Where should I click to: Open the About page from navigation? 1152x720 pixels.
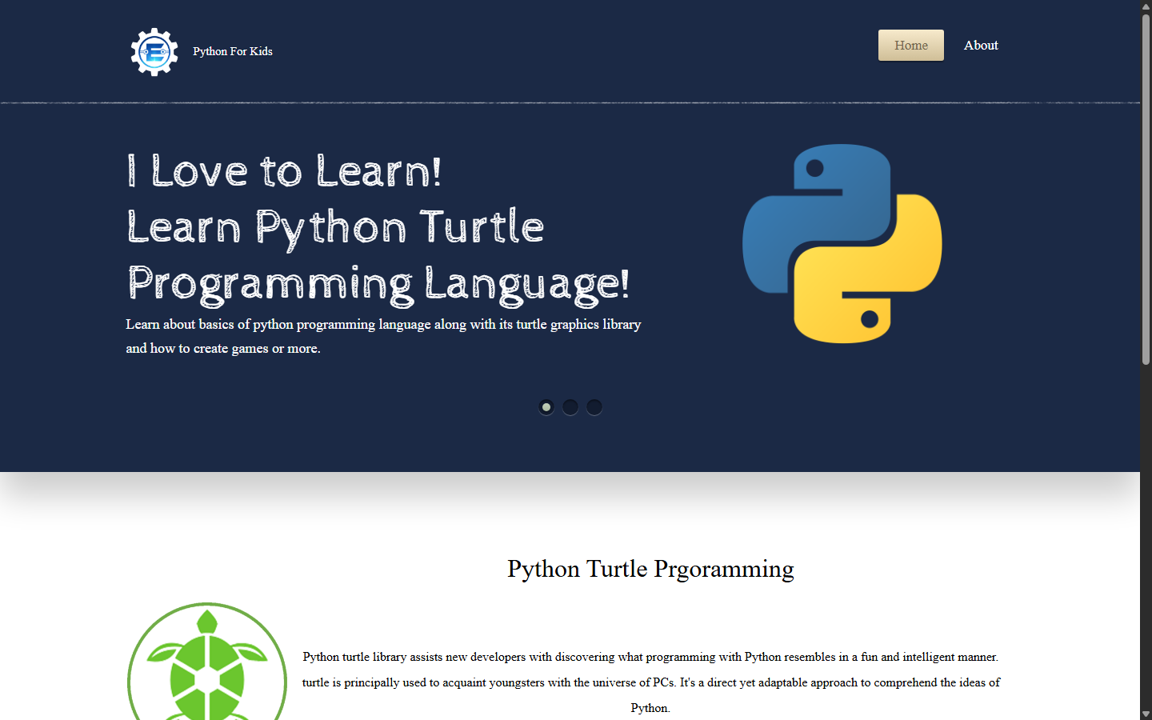[981, 46]
